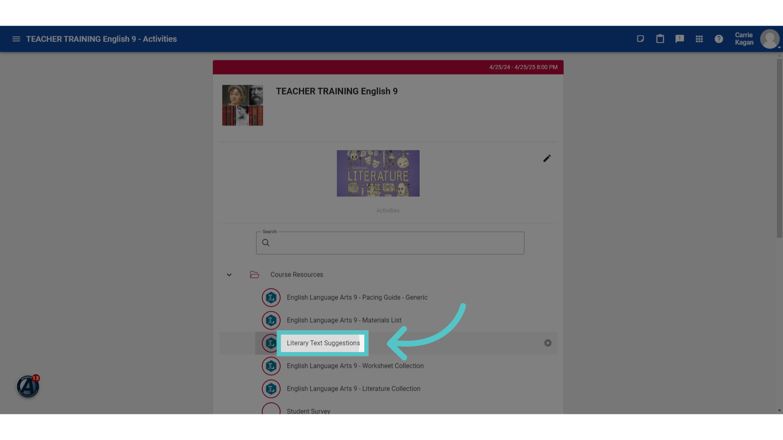
Task: Open the apps grid icon
Action: 699,39
